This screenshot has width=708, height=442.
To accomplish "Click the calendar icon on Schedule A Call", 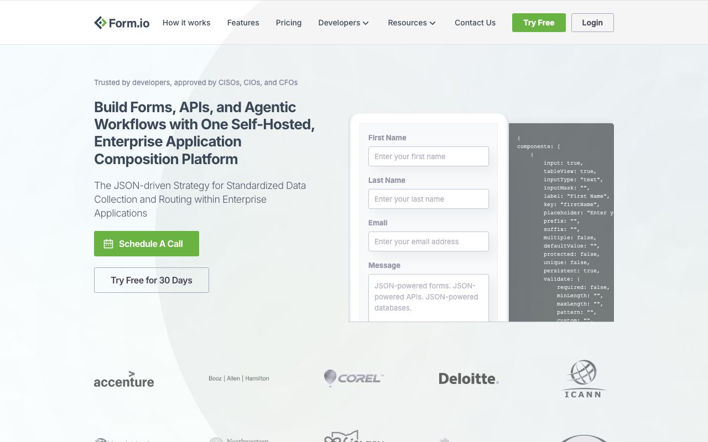I will [108, 244].
